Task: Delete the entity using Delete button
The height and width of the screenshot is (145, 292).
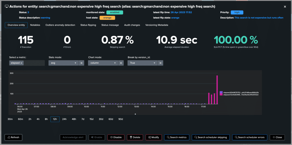Action: point(135,137)
